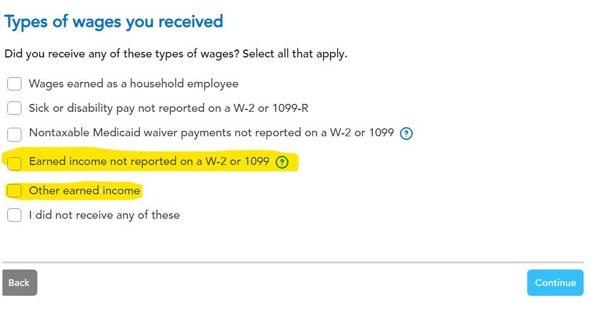Click the 'Earned income not reported on a W-2' text

(149, 162)
